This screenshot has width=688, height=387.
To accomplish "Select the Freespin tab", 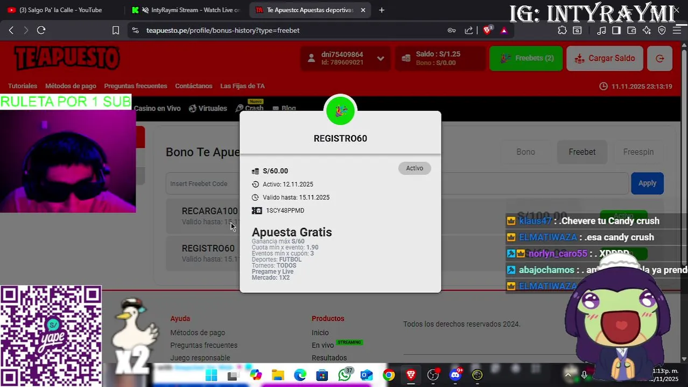I will (x=638, y=152).
